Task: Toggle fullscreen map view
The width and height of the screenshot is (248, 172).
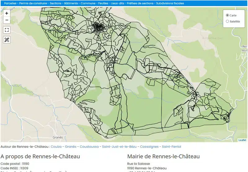Action: point(7,30)
